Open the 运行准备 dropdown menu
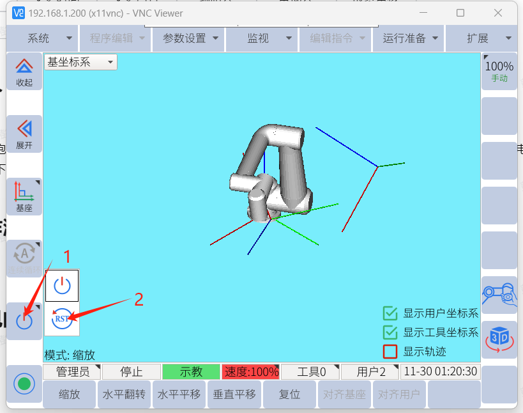 point(411,38)
